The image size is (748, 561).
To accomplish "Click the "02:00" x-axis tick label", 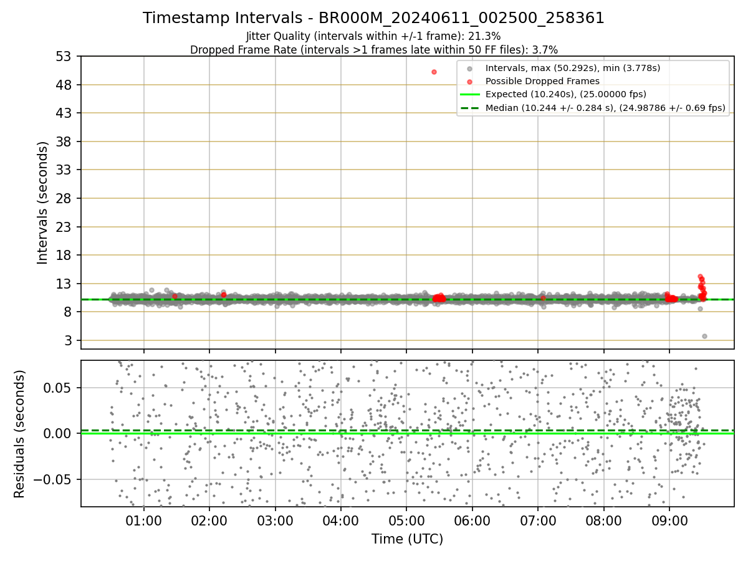I will coord(209,520).
